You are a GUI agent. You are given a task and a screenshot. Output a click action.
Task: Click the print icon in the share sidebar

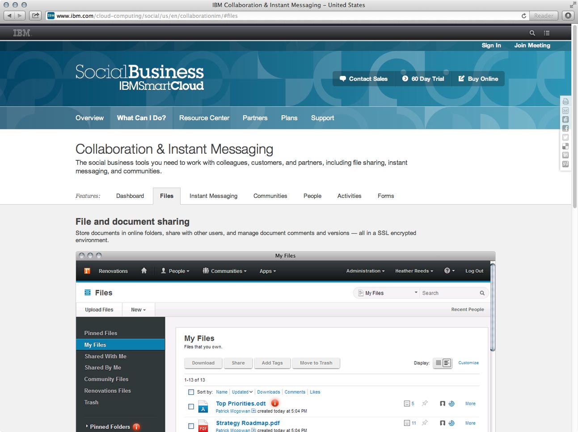(x=565, y=101)
